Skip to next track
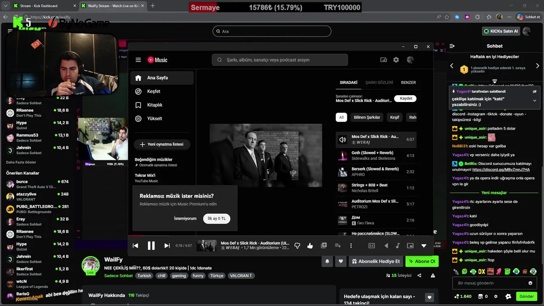The width and height of the screenshot is (544, 306). click(167, 246)
